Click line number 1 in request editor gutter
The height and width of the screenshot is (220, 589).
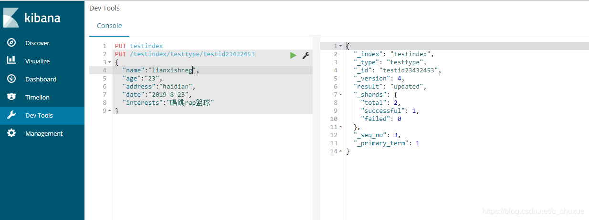tap(105, 46)
